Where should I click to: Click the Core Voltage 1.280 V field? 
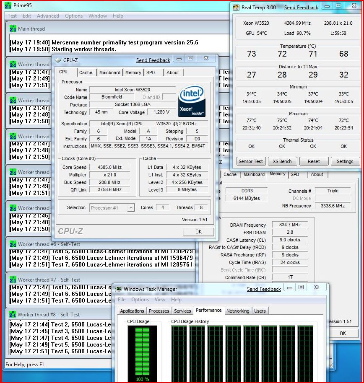[x=161, y=112]
